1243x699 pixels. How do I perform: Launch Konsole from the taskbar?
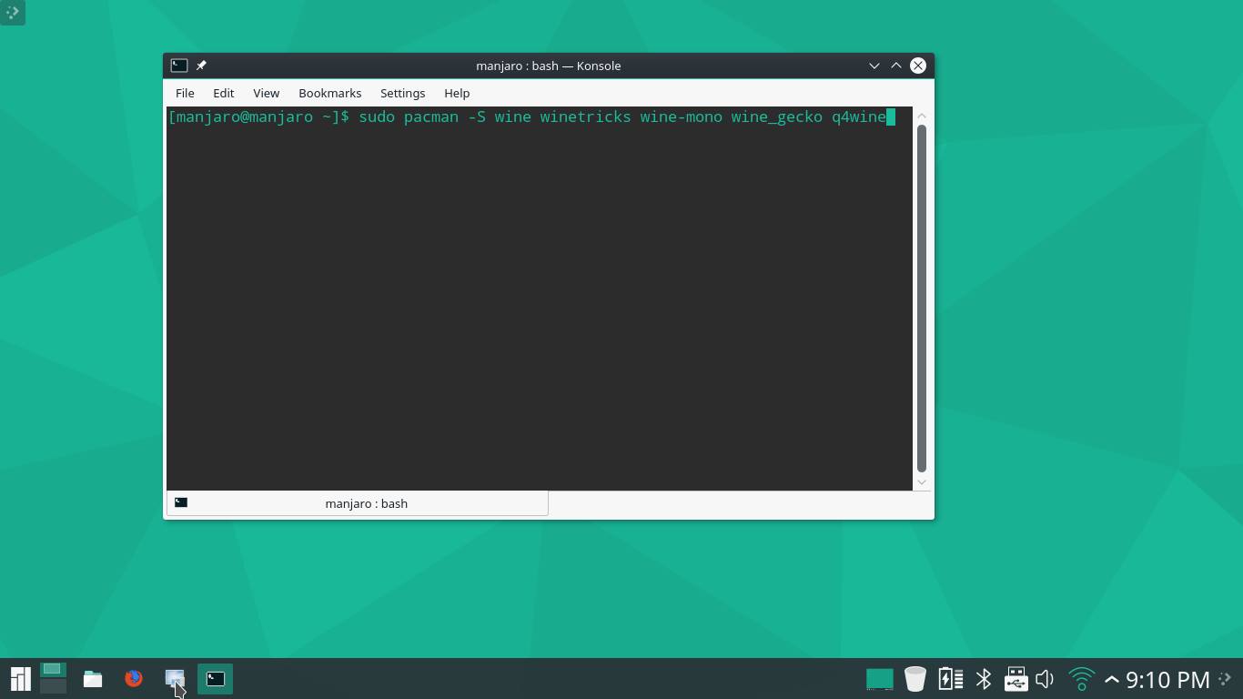coord(215,678)
